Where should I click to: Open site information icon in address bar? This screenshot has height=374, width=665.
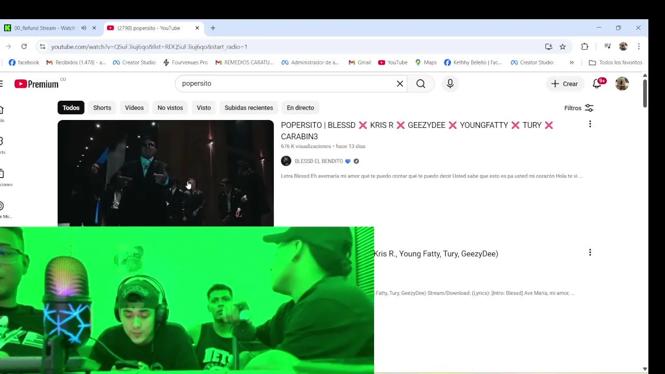[x=43, y=47]
